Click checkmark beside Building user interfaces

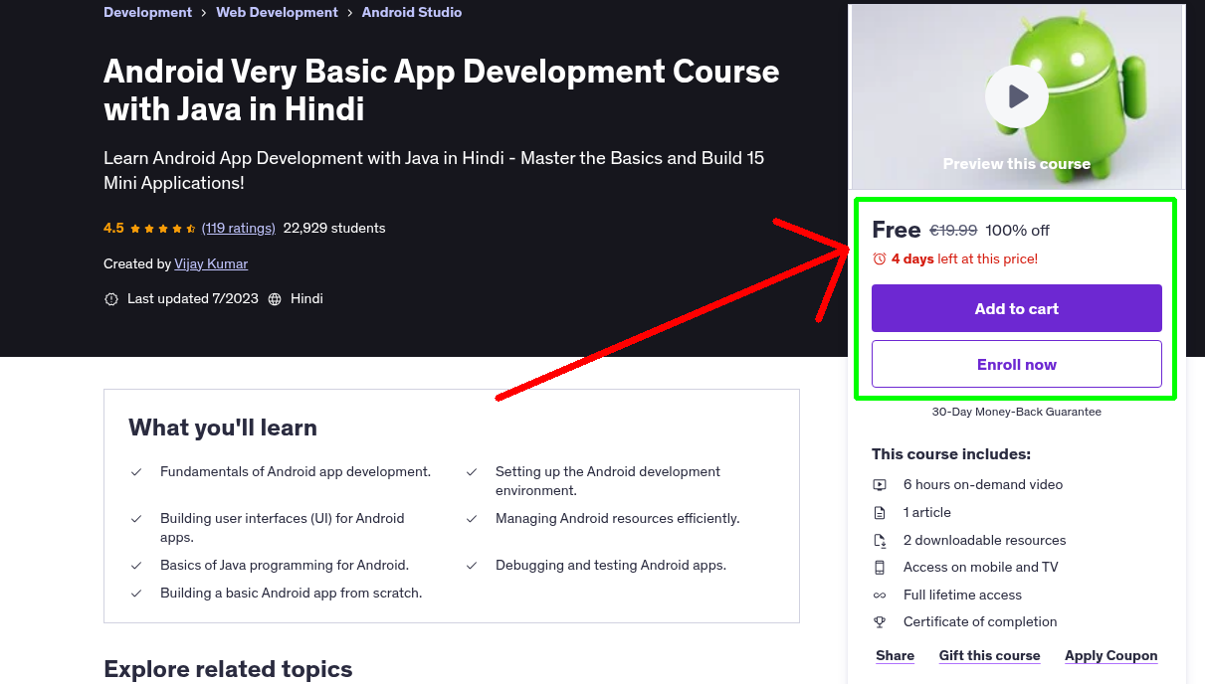click(136, 519)
